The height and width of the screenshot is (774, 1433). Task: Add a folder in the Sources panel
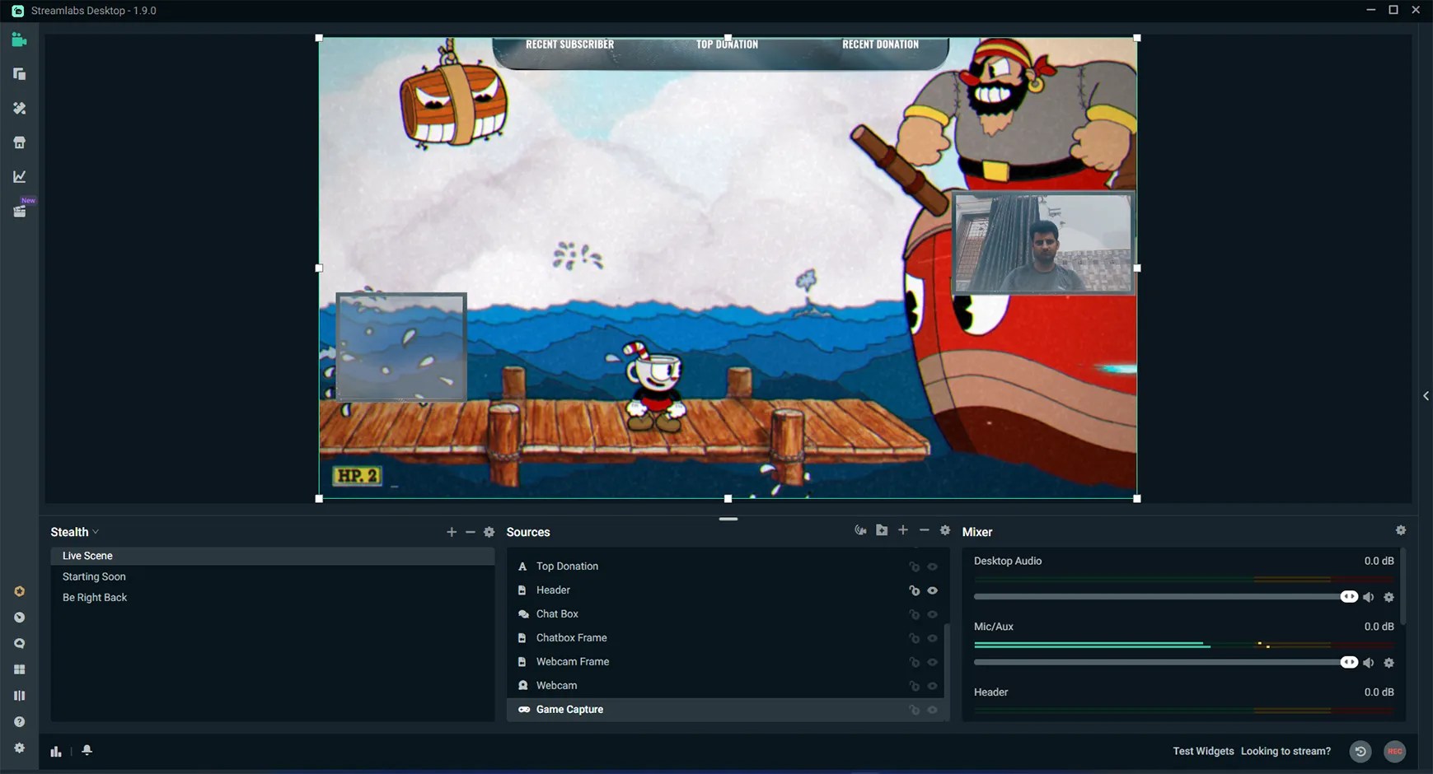pos(882,530)
